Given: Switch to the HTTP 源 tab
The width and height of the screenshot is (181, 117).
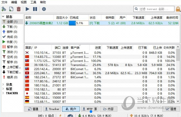Looking at the screenshot, I should (90, 109).
